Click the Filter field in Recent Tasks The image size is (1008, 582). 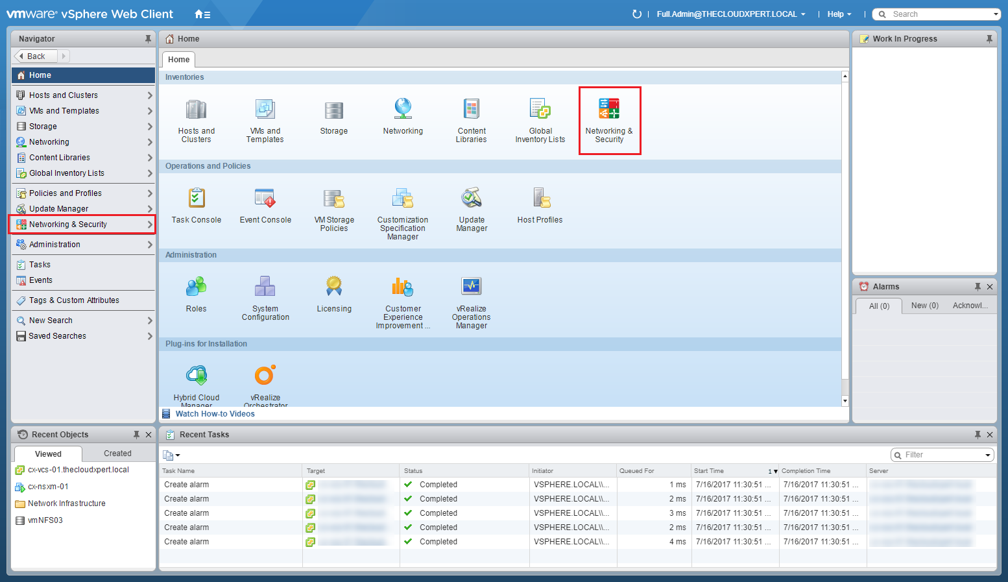click(x=938, y=455)
